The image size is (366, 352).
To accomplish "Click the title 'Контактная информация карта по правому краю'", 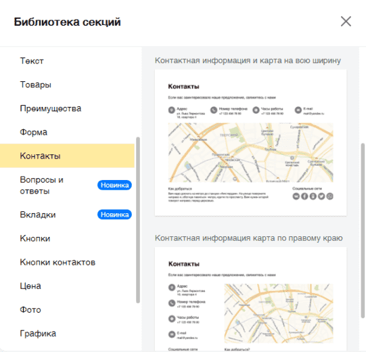I will point(249,238).
